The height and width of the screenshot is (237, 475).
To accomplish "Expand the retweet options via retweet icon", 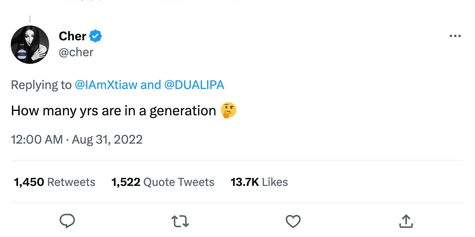I will pyautogui.click(x=180, y=221).
